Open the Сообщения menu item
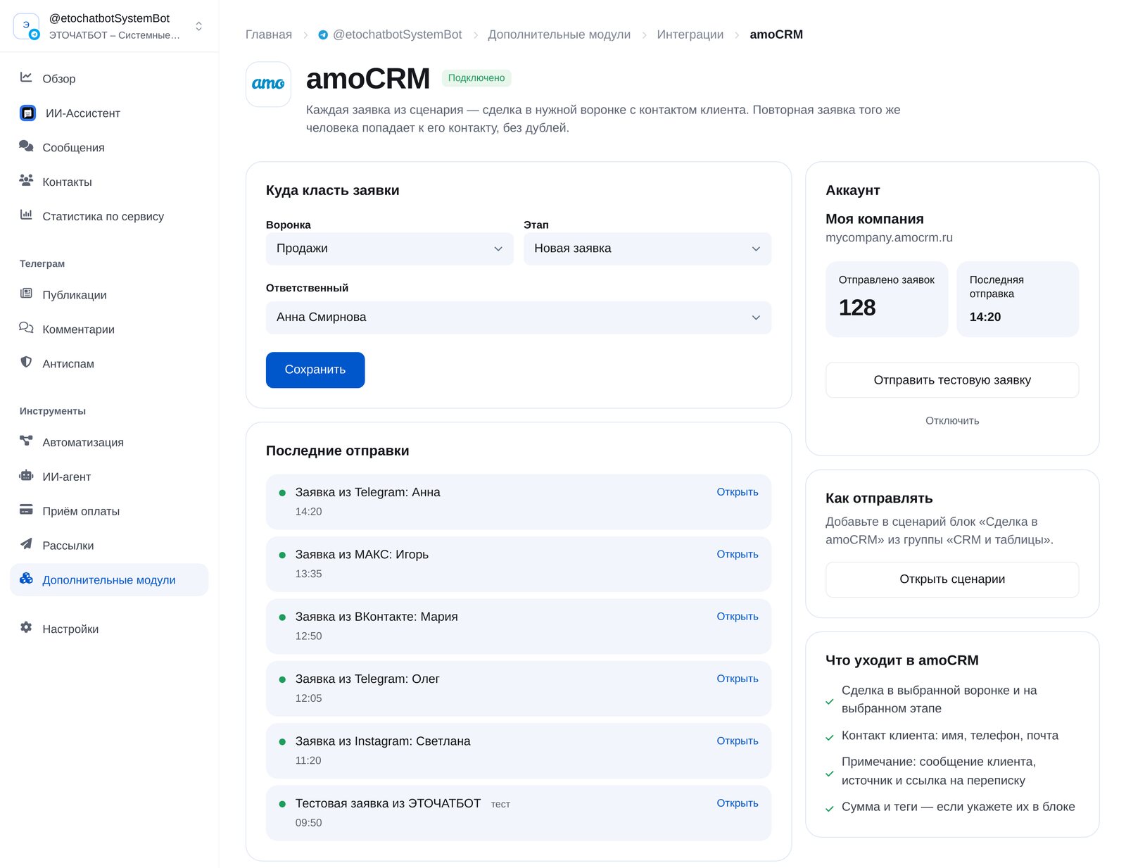The image size is (1126, 868). [x=109, y=147]
